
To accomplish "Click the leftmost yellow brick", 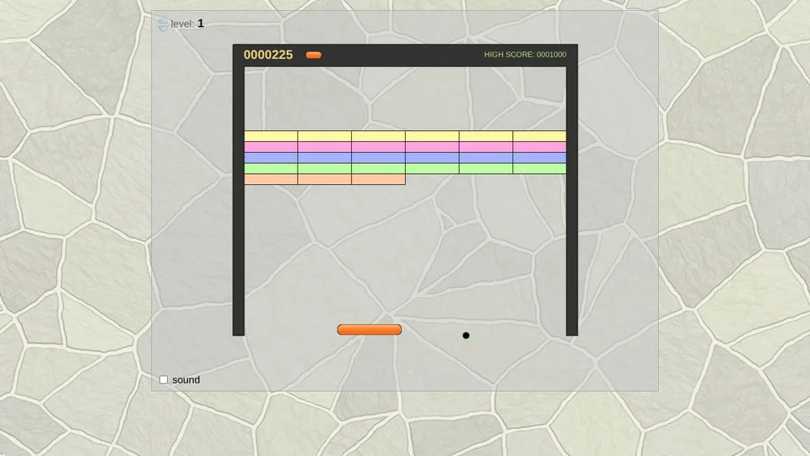I will pyautogui.click(x=271, y=136).
